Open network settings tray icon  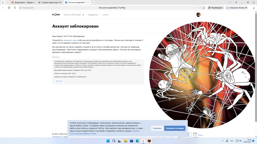click(x=237, y=141)
